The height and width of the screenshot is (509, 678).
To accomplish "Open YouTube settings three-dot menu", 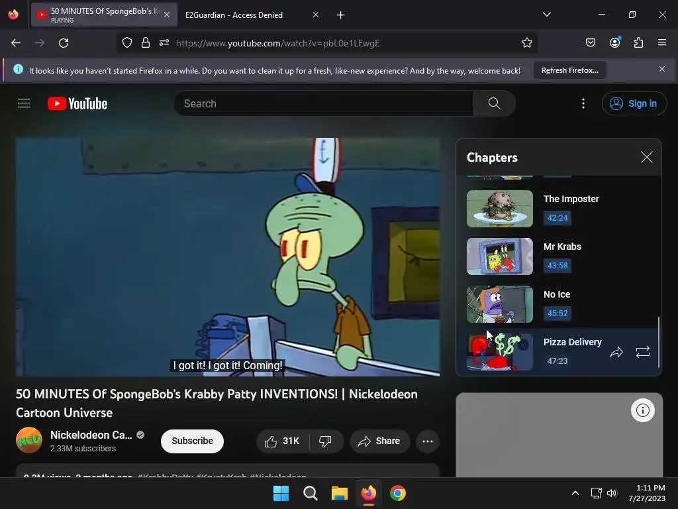I will (583, 103).
